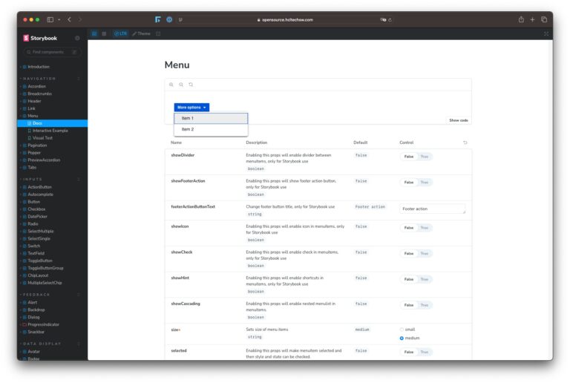Reset zoom on the preview canvas
Screen dimensions: 570x383
(x=191, y=85)
